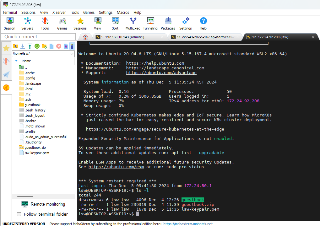Switch to tab 11. ec2-43-202-5-167

pyautogui.click(x=205, y=37)
